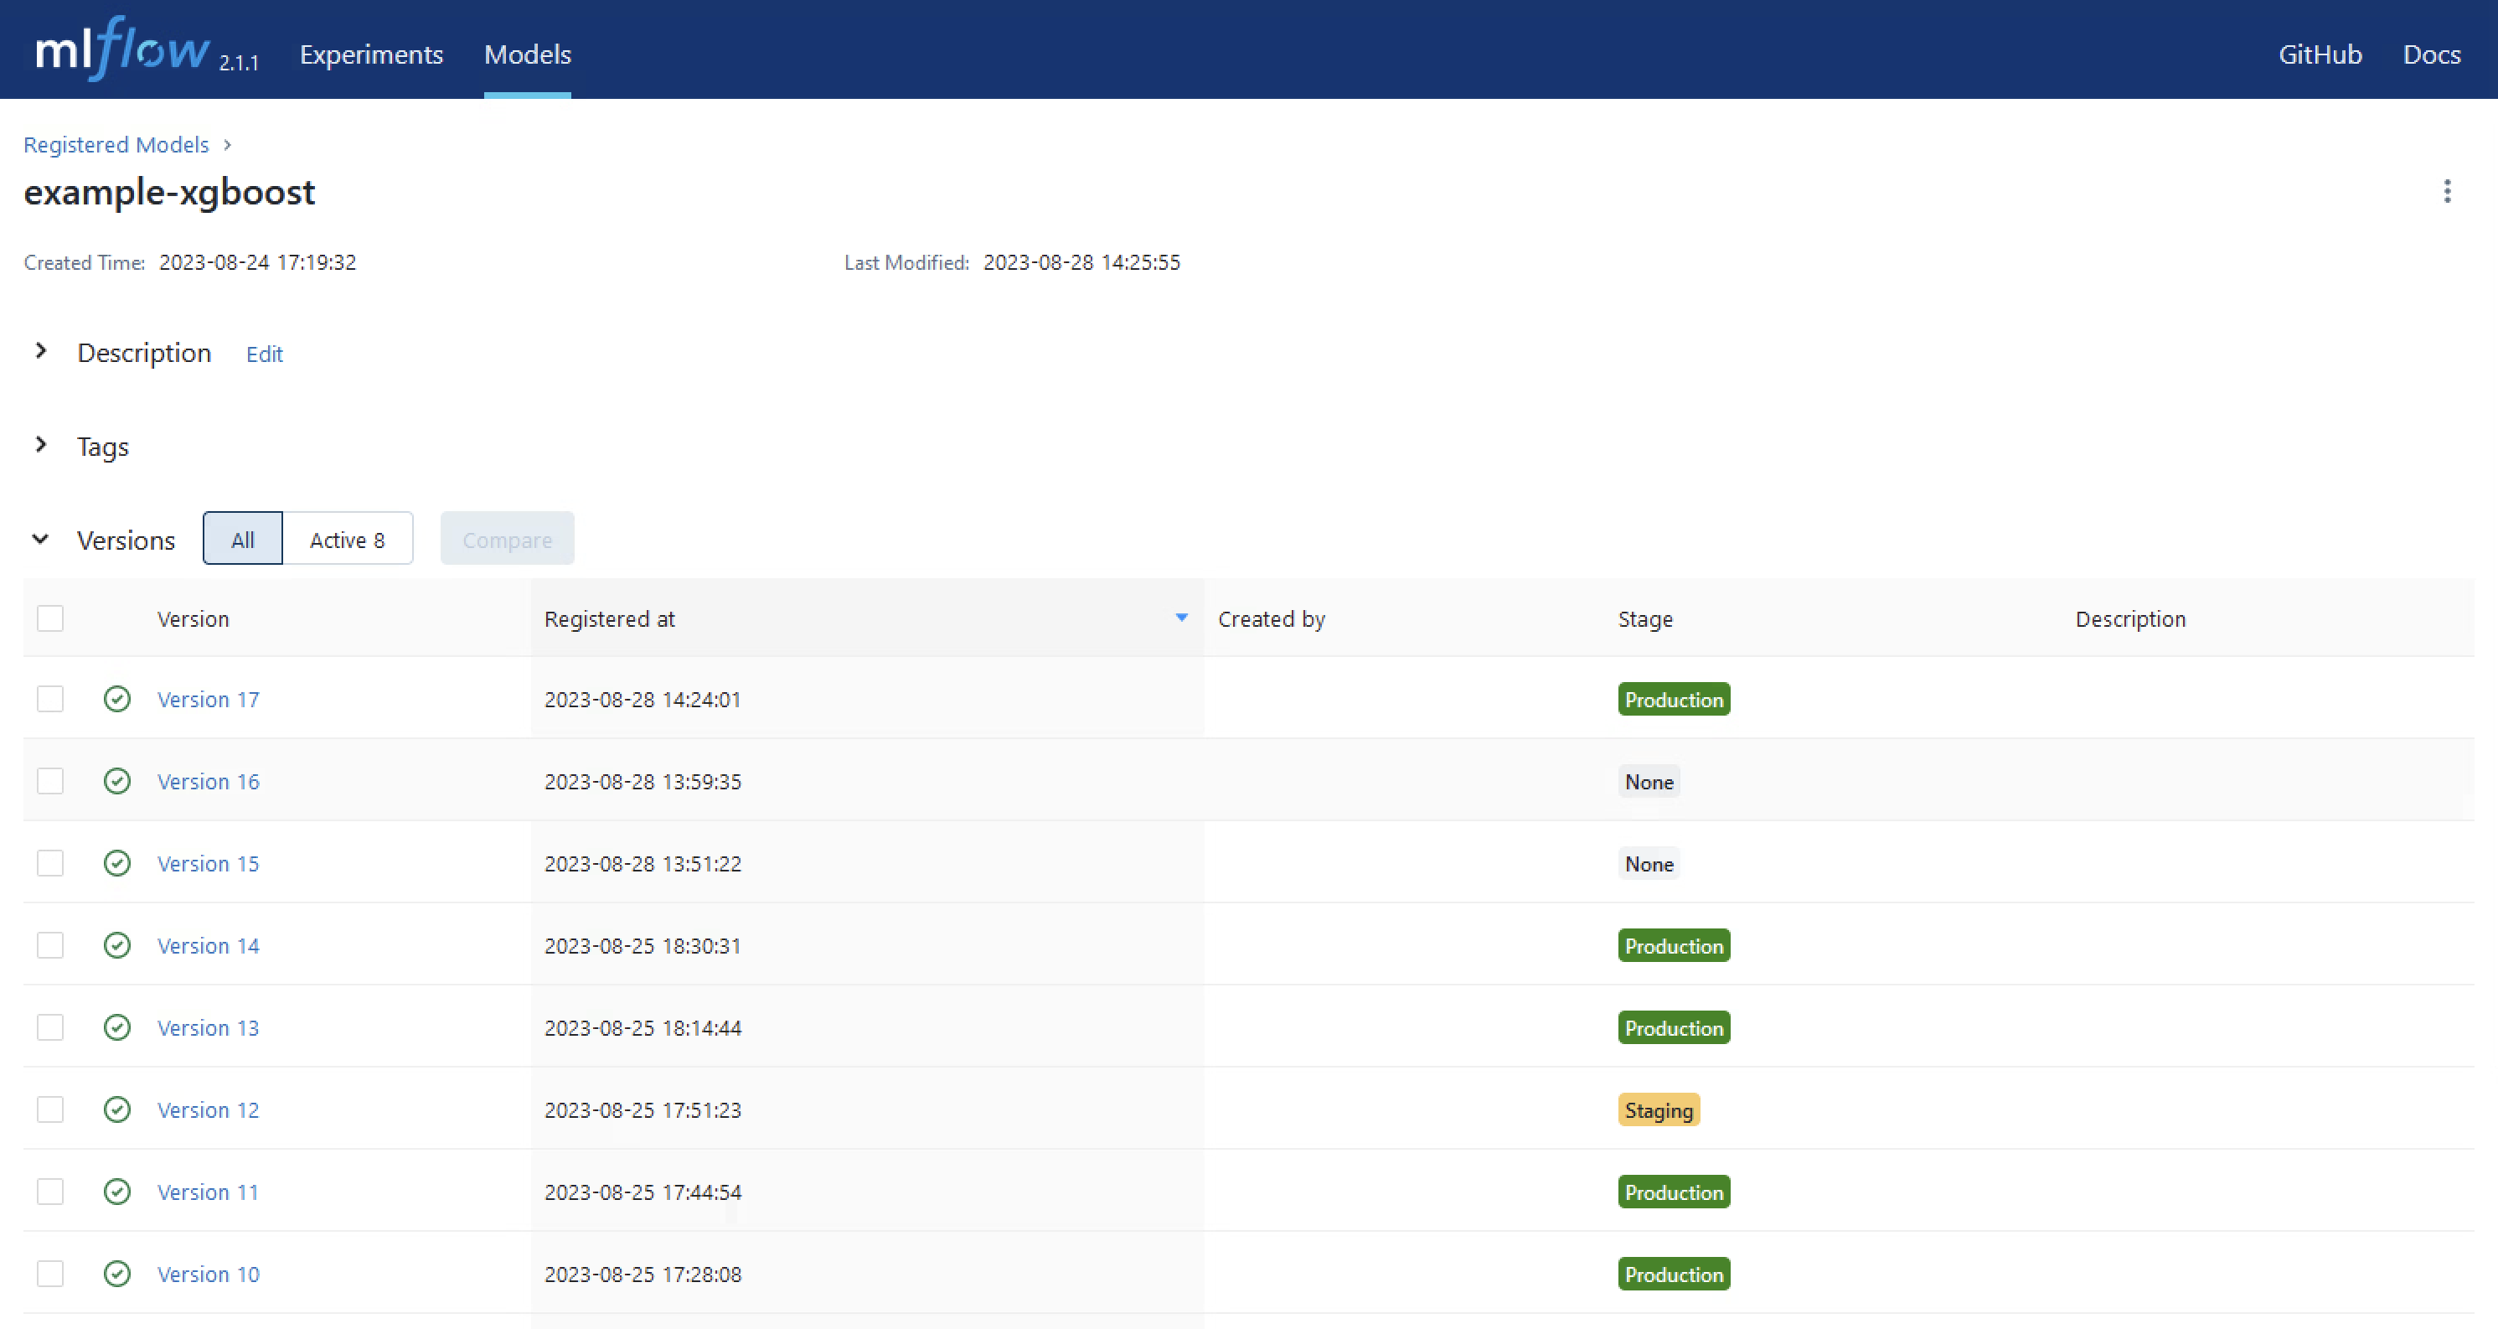Screen dimensions: 2498x1329
Task: Check the box for Version 12
Action: [x=50, y=1109]
